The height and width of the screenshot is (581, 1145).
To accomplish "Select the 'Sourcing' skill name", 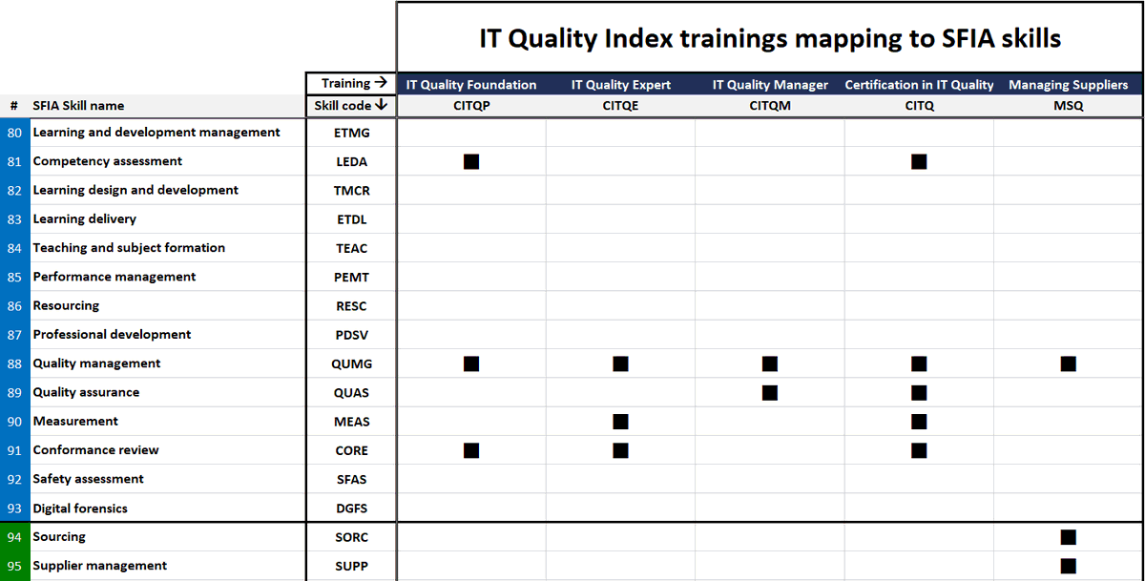I will 59,537.
